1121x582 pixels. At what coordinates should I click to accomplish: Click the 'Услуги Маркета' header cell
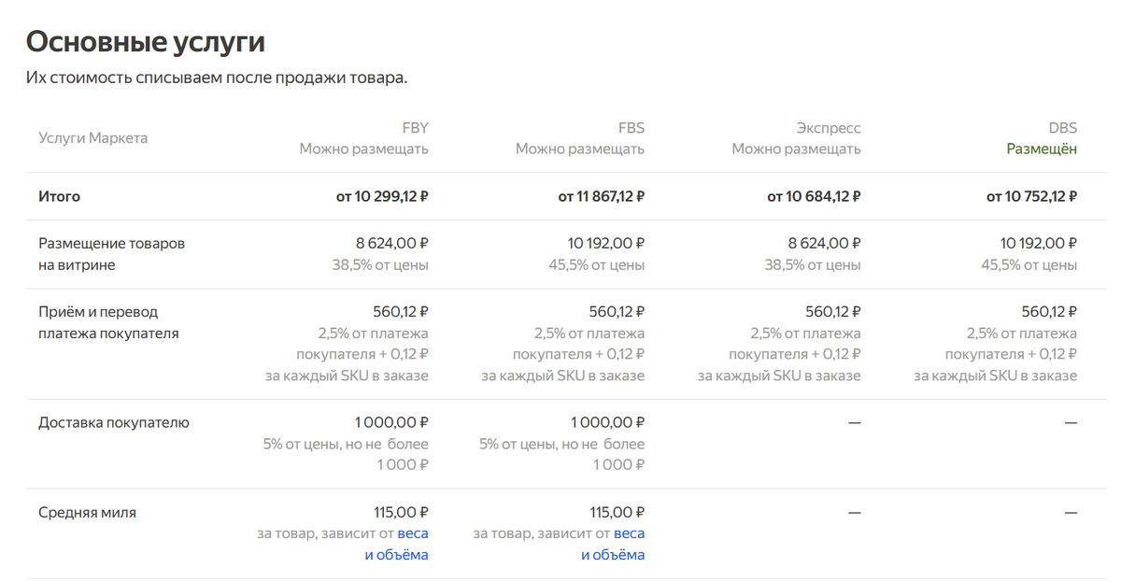tap(92, 138)
